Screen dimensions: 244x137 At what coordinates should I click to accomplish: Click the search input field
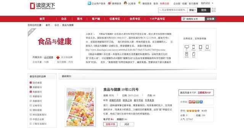pos(173,10)
